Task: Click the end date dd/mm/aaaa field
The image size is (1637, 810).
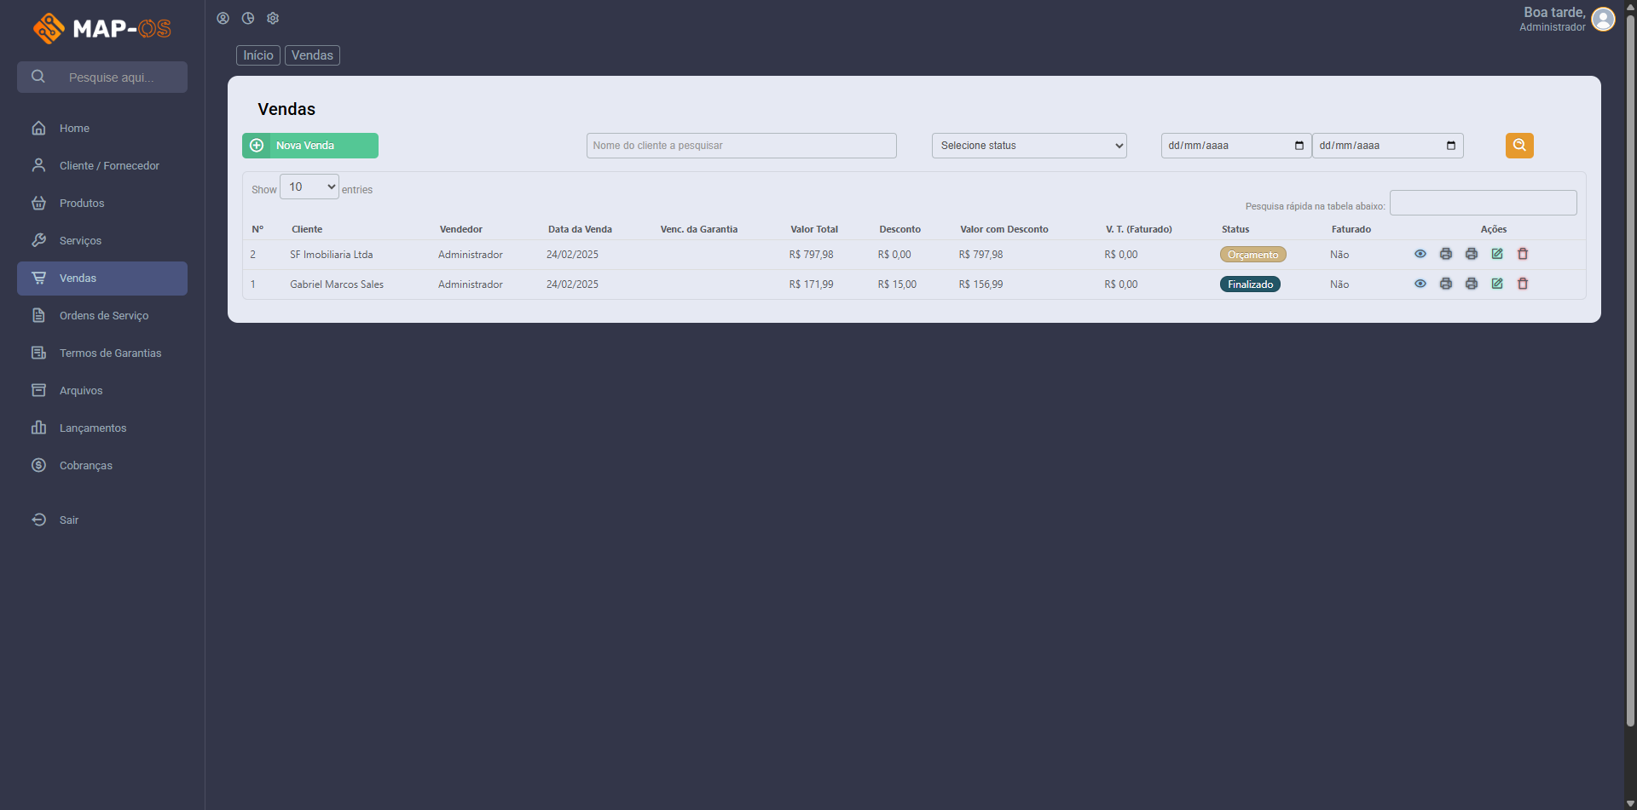Action: [x=1387, y=146]
